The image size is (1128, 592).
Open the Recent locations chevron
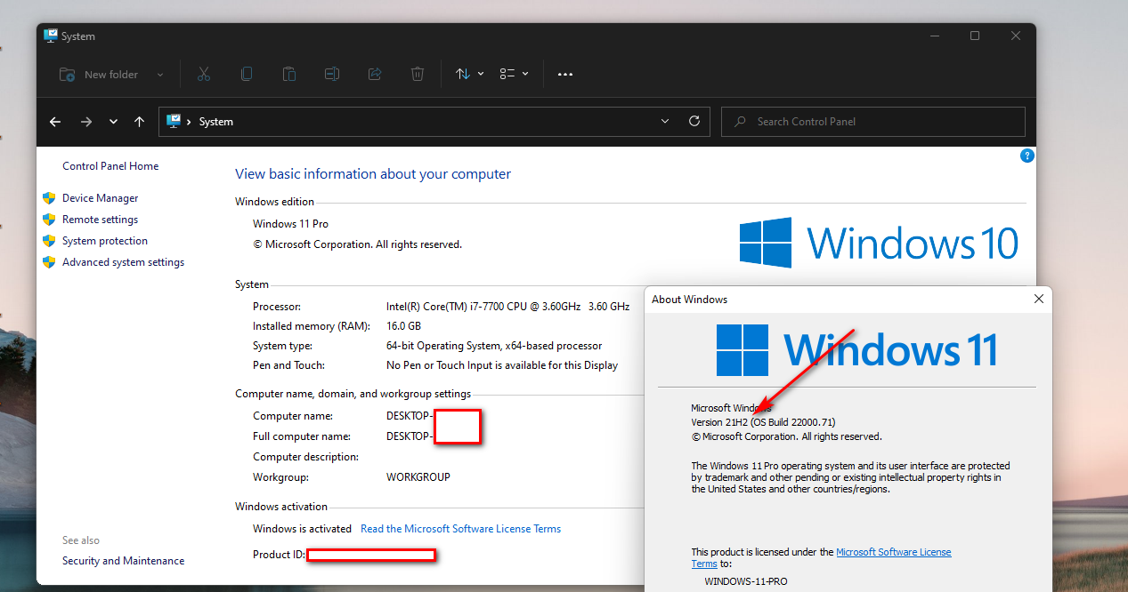point(113,122)
